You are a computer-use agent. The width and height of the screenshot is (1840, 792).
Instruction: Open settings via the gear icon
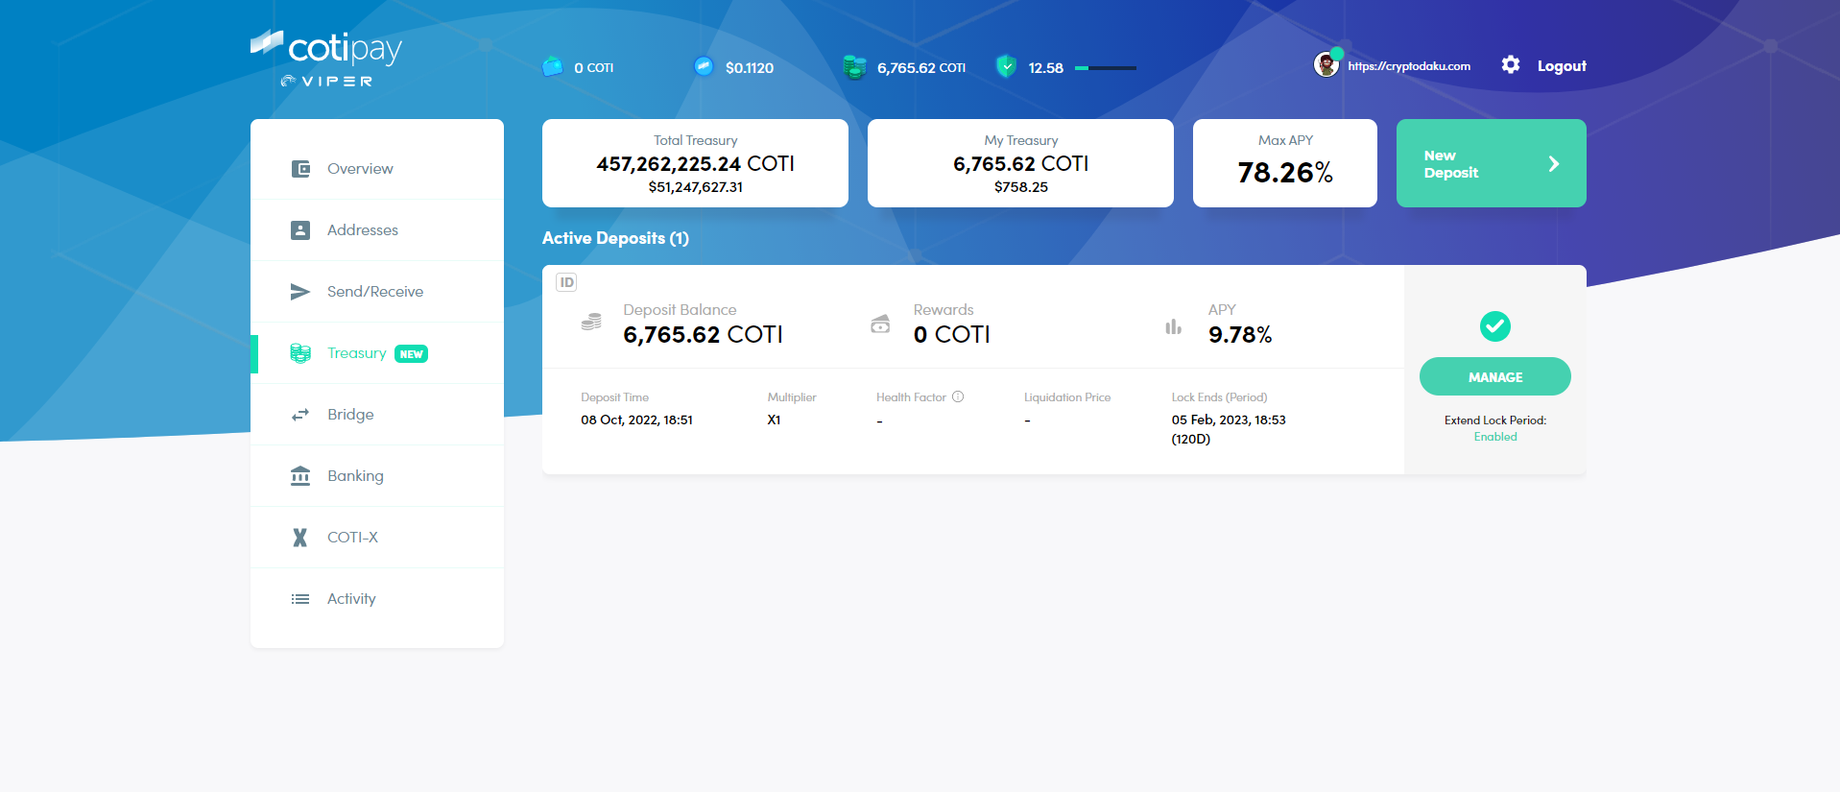point(1511,64)
